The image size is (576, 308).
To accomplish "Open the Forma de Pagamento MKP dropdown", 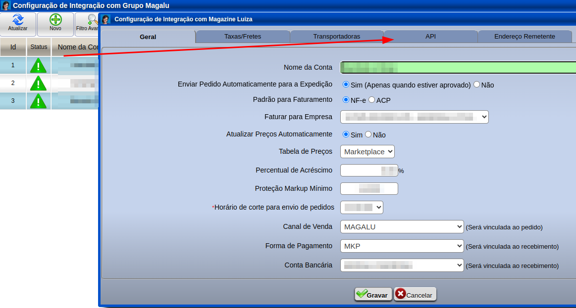I will (402, 246).
